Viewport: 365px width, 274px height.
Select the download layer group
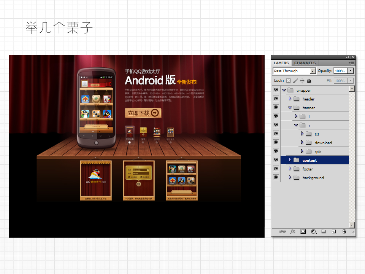pos(323,143)
